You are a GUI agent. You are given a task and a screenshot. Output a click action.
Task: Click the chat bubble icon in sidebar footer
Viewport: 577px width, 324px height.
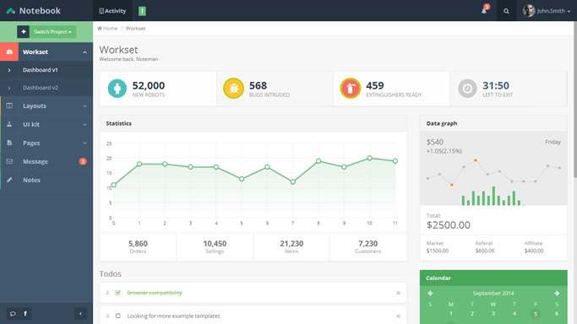[13, 313]
